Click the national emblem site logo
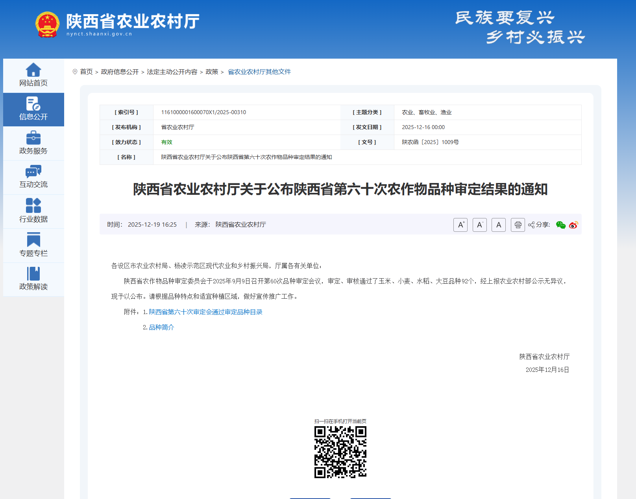This screenshot has height=499, width=636. click(47, 24)
